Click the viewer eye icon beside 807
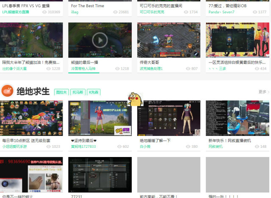271x198 pixels. [x=188, y=68]
